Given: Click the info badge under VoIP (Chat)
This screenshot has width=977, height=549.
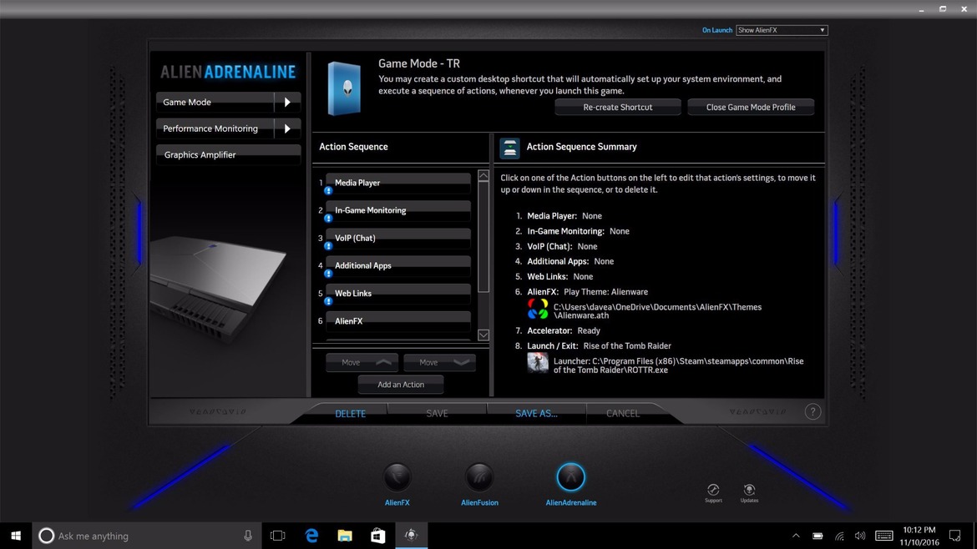Looking at the screenshot, I should pos(327,246).
